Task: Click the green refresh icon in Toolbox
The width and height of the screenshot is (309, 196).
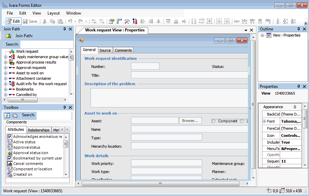Action: click(7, 116)
